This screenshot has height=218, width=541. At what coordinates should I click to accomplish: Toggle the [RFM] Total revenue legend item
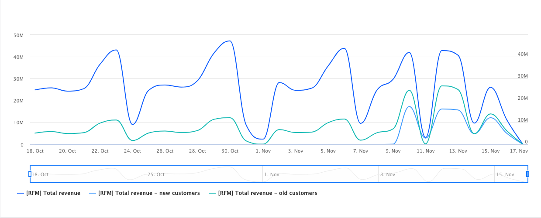(53, 193)
